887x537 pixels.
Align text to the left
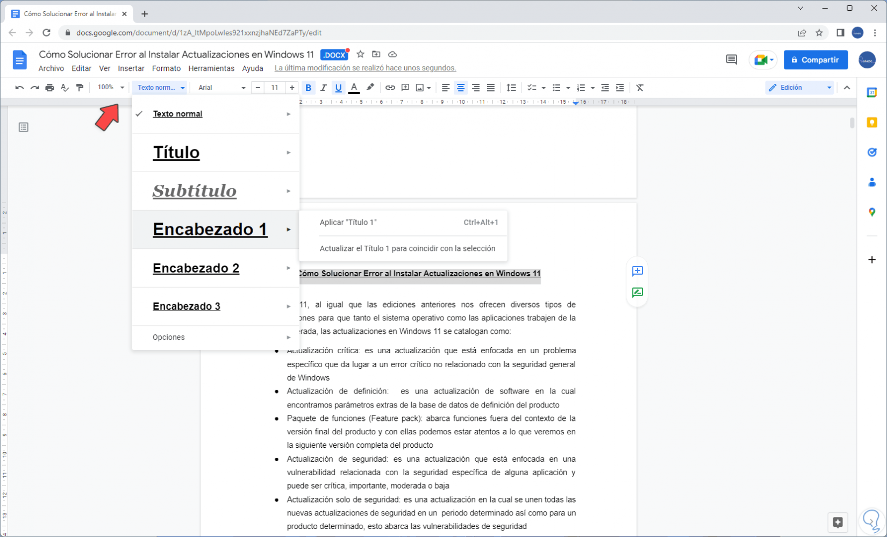point(446,88)
